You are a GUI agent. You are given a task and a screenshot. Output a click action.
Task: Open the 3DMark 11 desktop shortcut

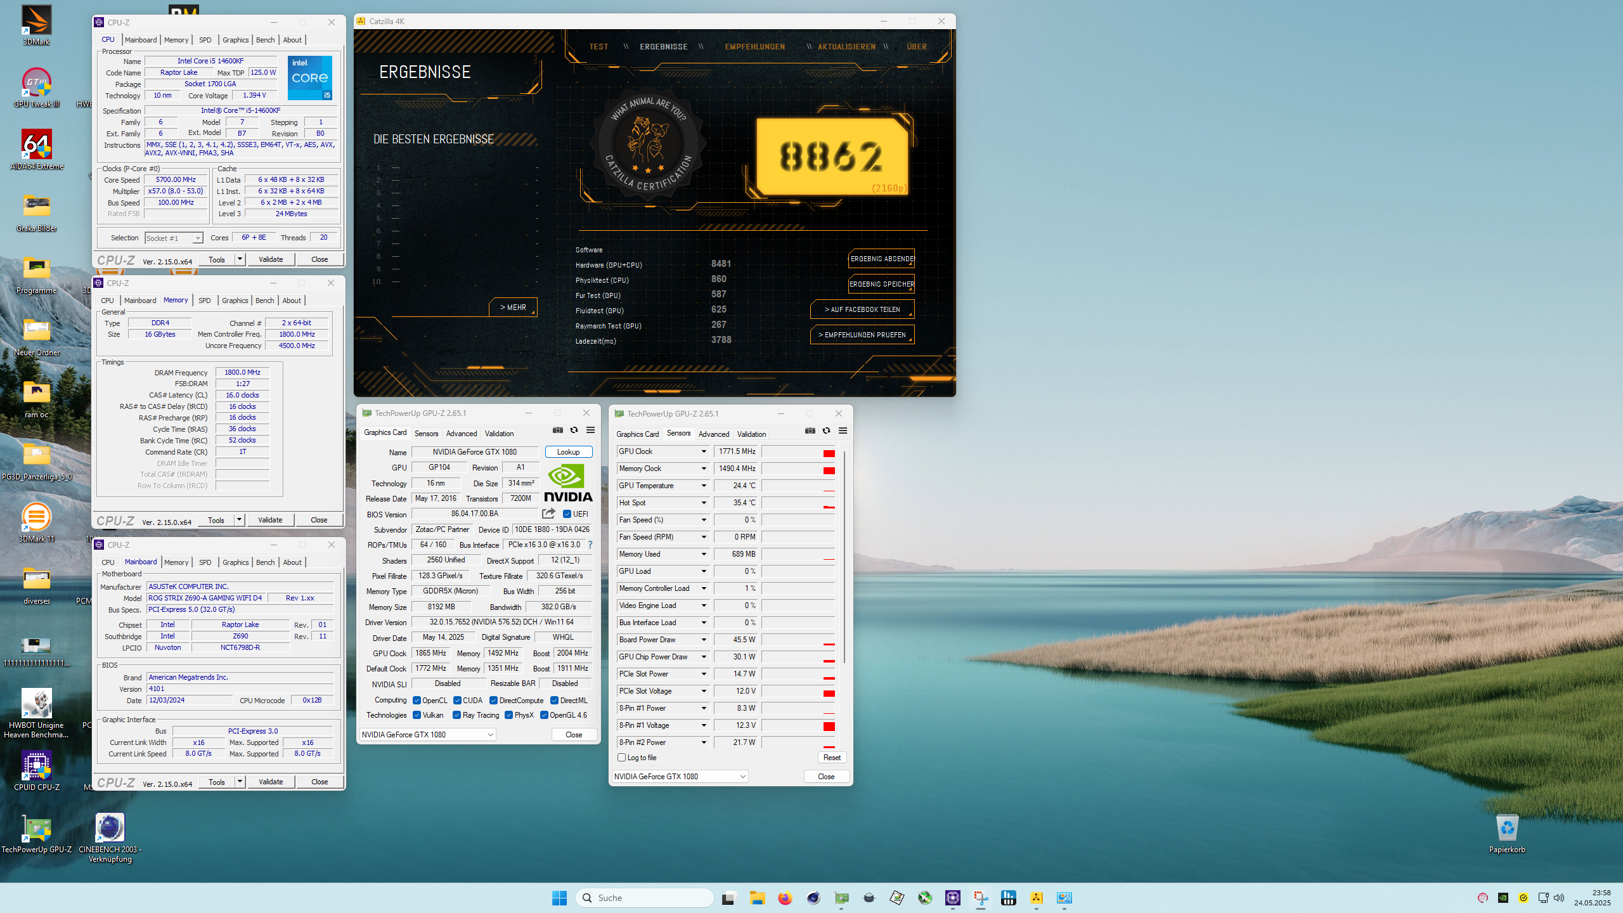coord(36,522)
